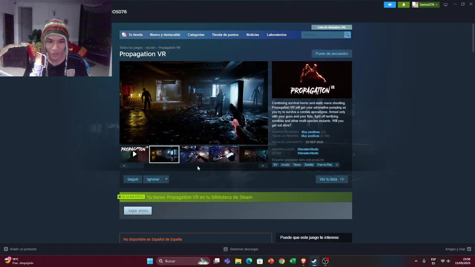The height and width of the screenshot is (267, 475).
Task: Open the Noticias tab
Action: (x=253, y=34)
